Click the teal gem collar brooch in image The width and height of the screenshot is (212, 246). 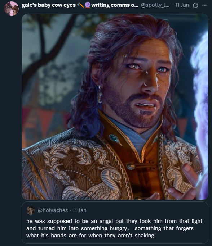click(115, 139)
